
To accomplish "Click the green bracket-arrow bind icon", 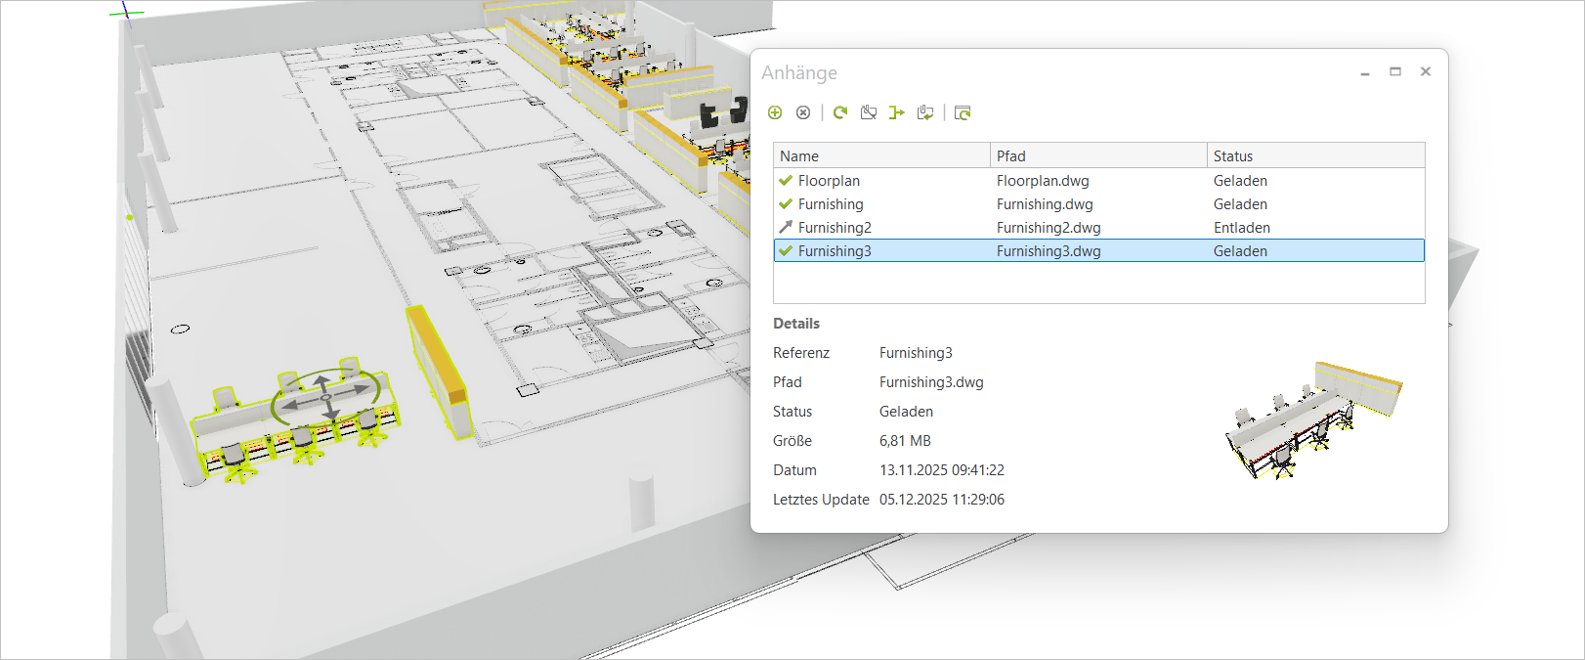I will (x=896, y=112).
